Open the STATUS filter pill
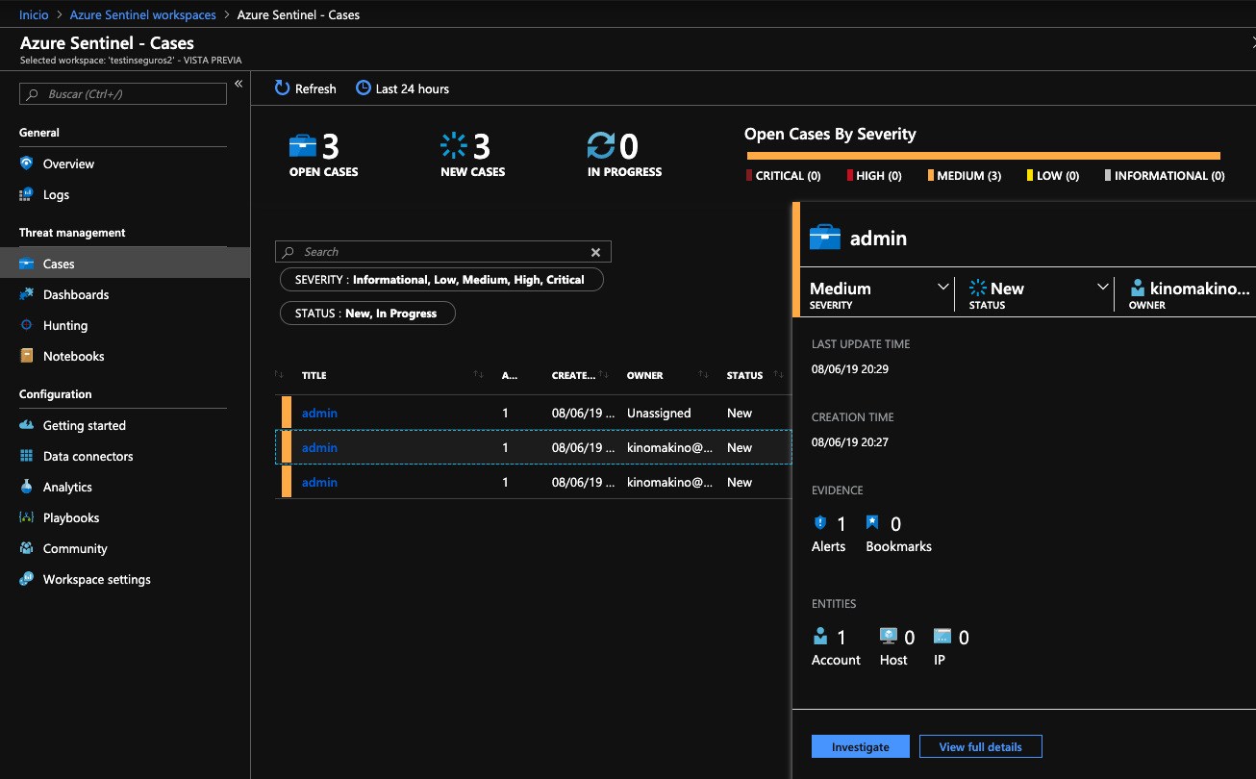Image resolution: width=1256 pixels, height=779 pixels. 367,314
